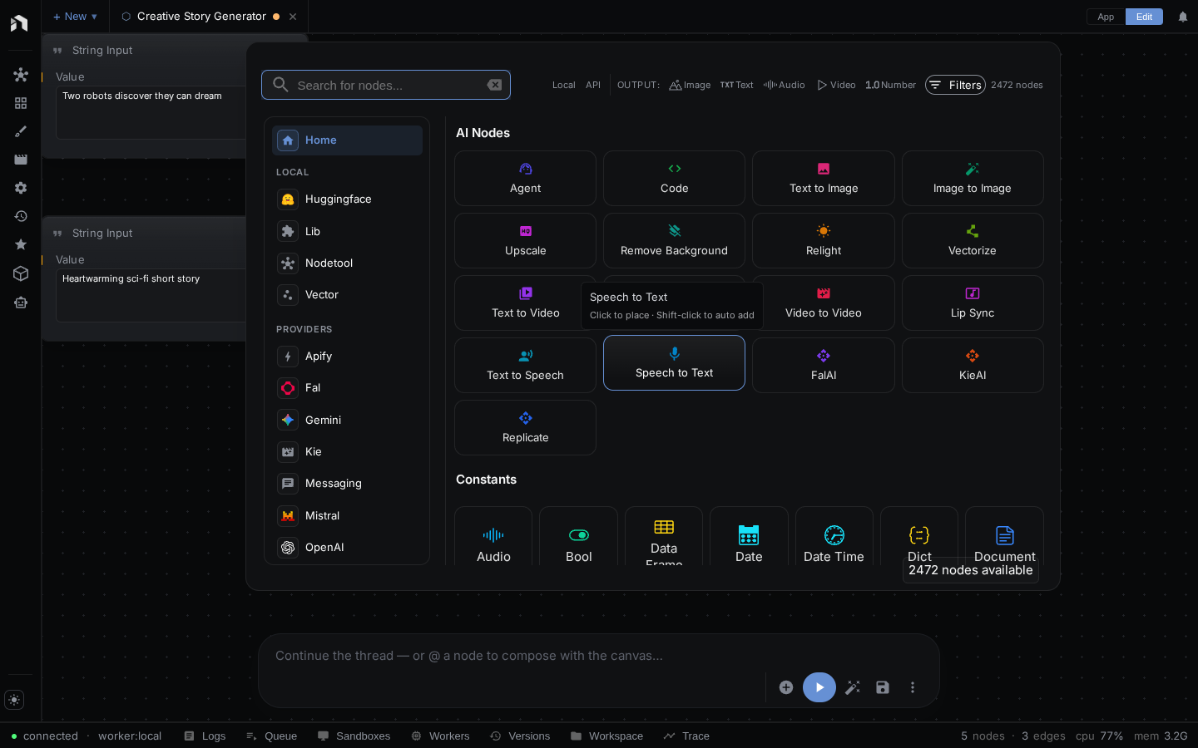Open the Mistral provider

[347, 515]
